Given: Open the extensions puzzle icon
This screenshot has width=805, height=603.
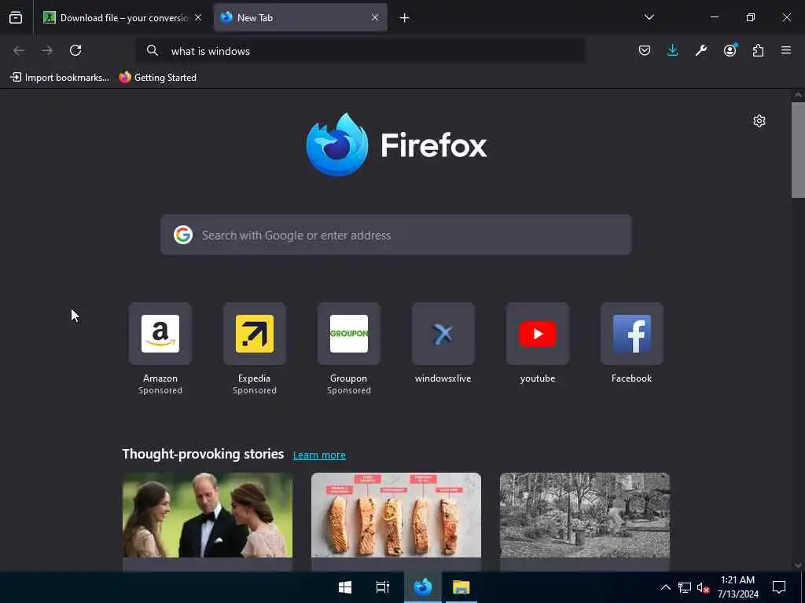Looking at the screenshot, I should [758, 50].
